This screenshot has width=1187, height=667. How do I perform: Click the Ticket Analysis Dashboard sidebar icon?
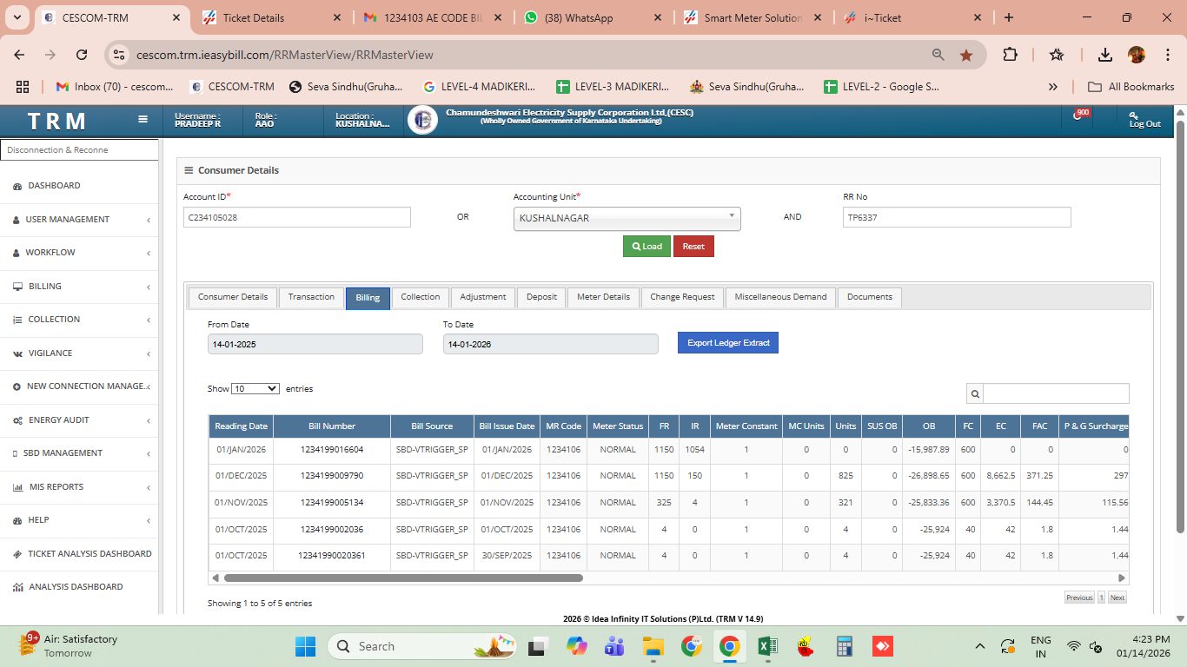pos(17,554)
